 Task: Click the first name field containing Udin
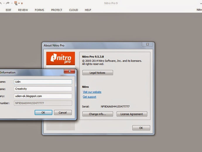(x=43, y=82)
